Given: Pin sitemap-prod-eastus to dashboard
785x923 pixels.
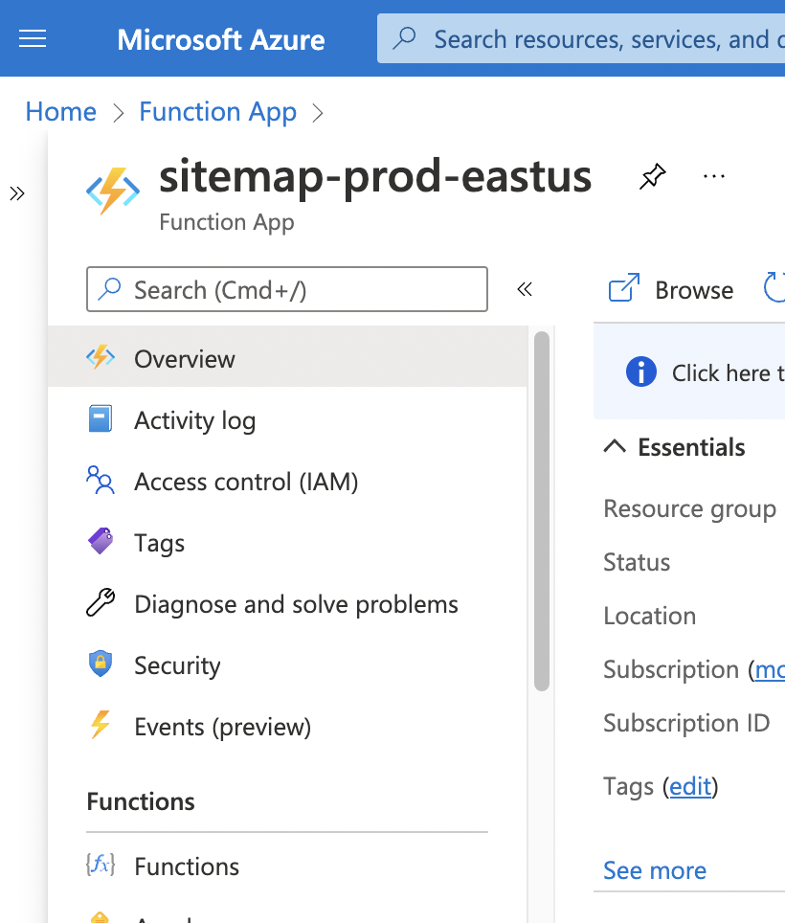Looking at the screenshot, I should [x=653, y=176].
